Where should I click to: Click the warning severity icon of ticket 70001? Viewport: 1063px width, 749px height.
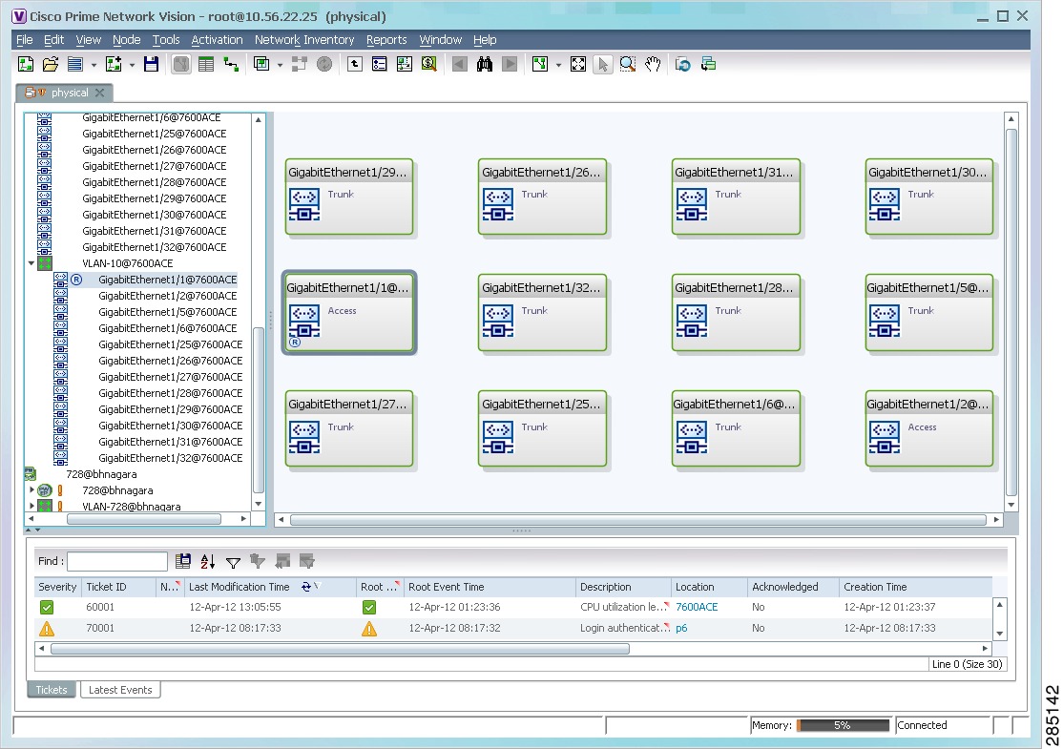coord(47,629)
